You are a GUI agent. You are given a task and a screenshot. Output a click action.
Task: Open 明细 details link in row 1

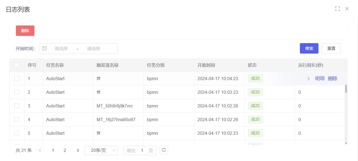(x=320, y=78)
